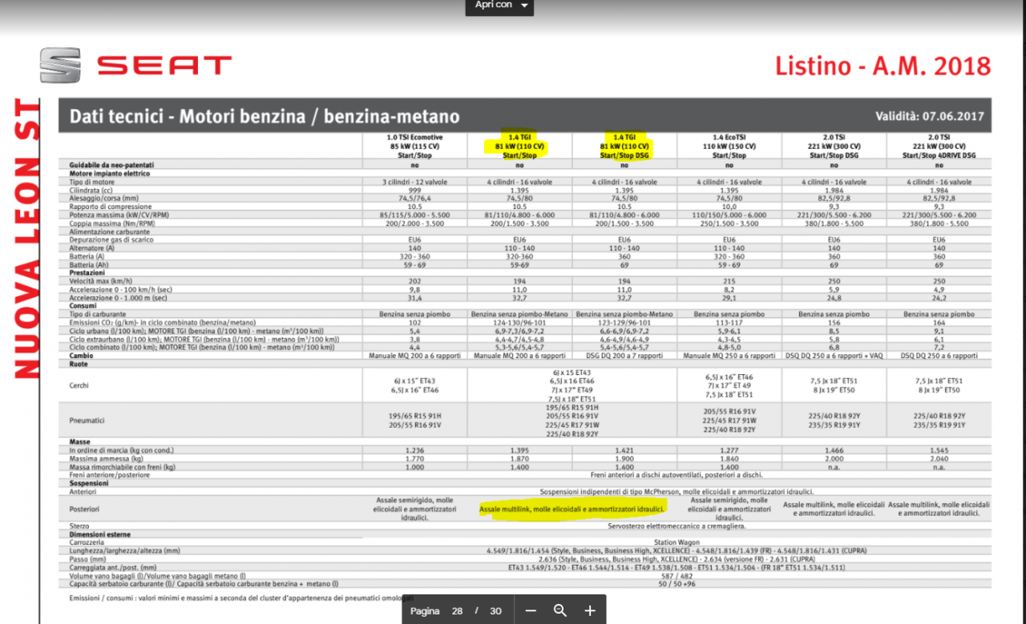Click "DSQ DQ 250 a 6 rapporti + VAQ" cell
This screenshot has width=1026, height=624.
pyautogui.click(x=834, y=356)
